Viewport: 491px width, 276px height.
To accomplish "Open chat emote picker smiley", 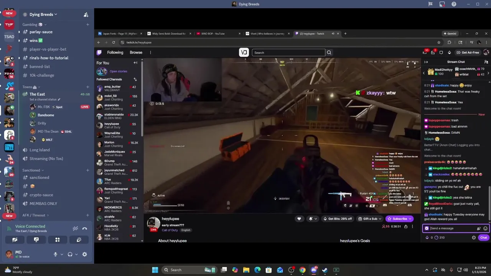I will pyautogui.click(x=485, y=228).
